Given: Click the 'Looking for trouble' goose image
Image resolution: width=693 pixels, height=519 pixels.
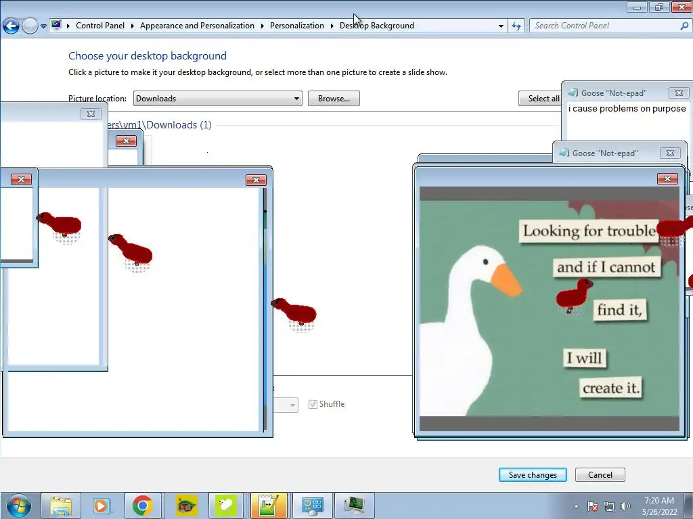Looking at the screenshot, I should [x=549, y=308].
